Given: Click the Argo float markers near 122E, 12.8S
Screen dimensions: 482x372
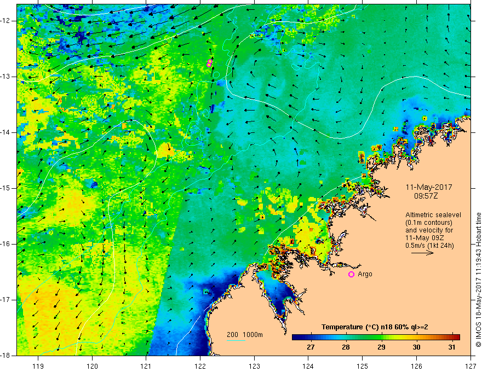Looking at the screenshot, I should 209,63.
